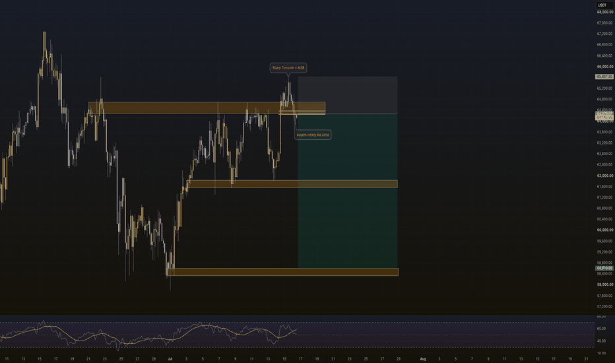Click the 65,637.50 stop price label
Image resolution: width=615 pixels, height=363 pixels.
[604, 77]
